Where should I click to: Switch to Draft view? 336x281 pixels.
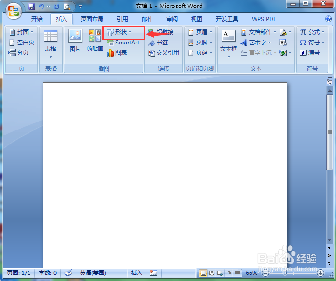point(237,273)
